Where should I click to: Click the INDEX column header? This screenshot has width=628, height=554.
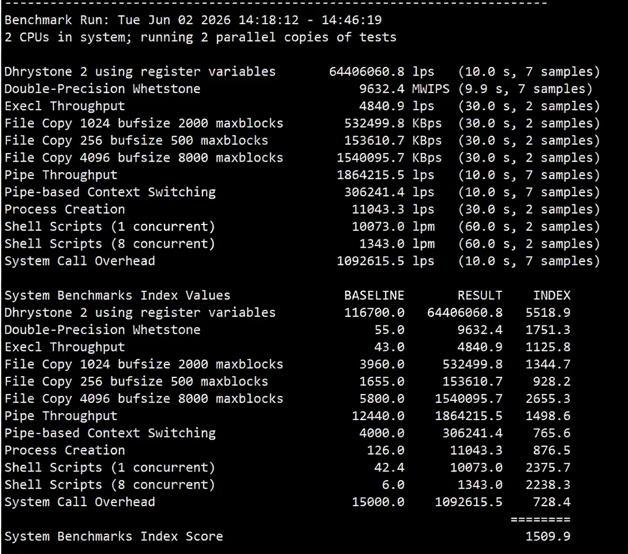(x=551, y=295)
